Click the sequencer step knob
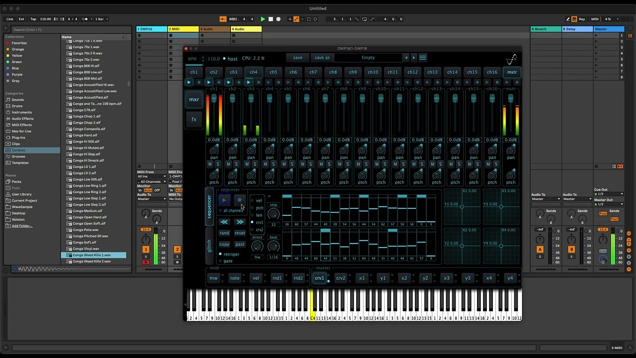The width and height of the screenshot is (636, 358). coord(273,214)
